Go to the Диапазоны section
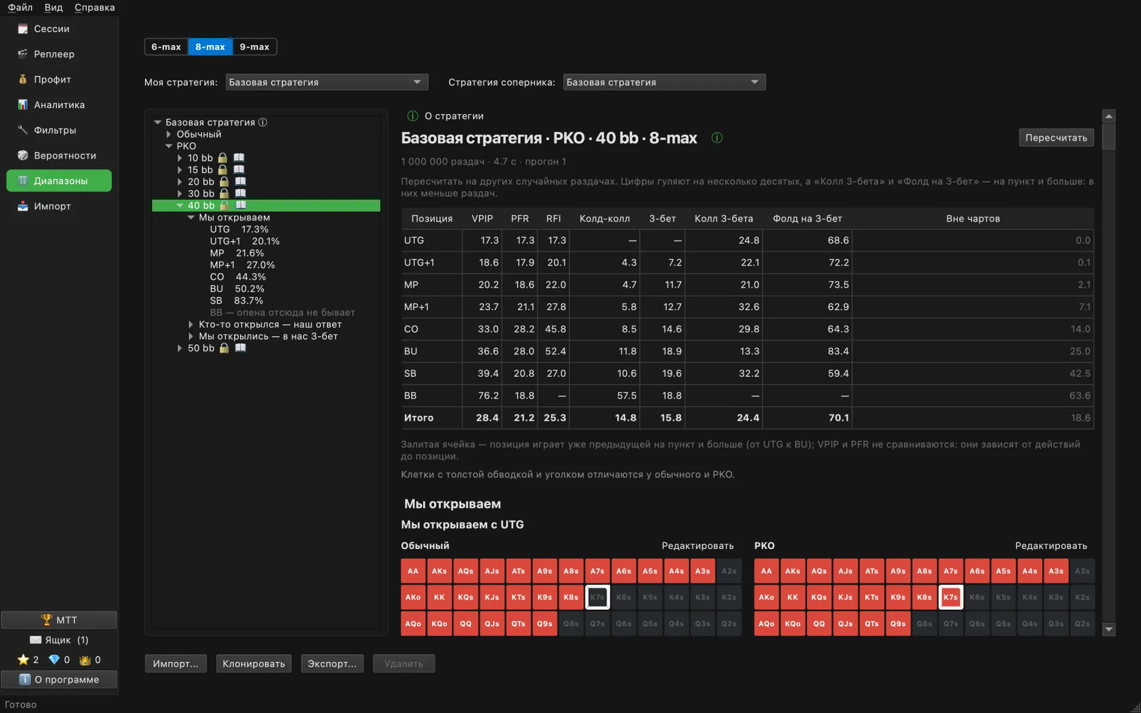 click(59, 181)
